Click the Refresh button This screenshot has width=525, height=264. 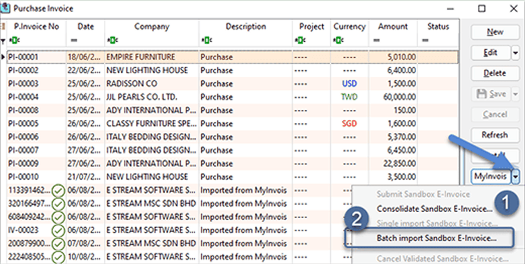(x=495, y=135)
